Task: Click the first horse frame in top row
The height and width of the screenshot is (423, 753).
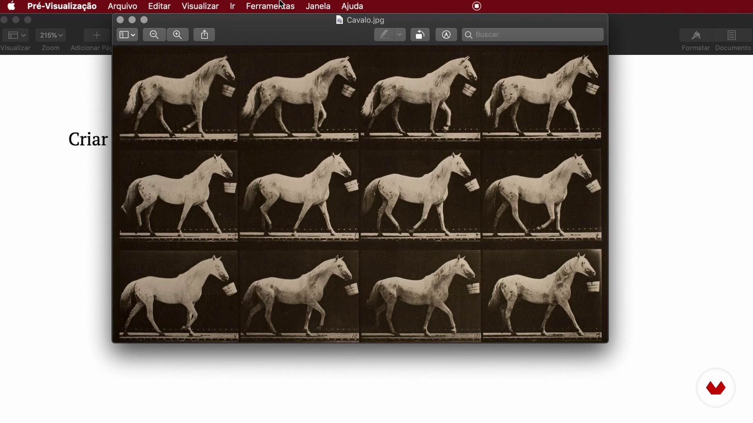Action: coord(178,97)
